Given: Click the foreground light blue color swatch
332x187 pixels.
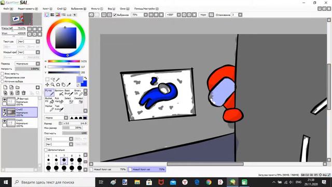Looking at the screenshot, I should [79, 79].
